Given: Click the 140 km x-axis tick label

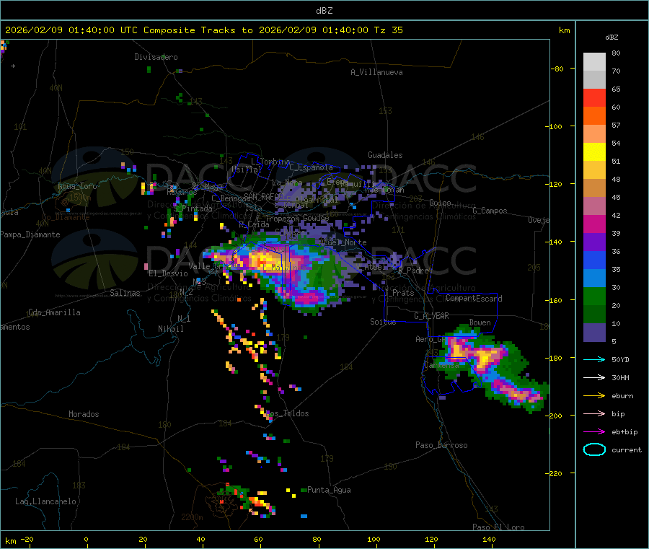Looking at the screenshot, I should (489, 539).
